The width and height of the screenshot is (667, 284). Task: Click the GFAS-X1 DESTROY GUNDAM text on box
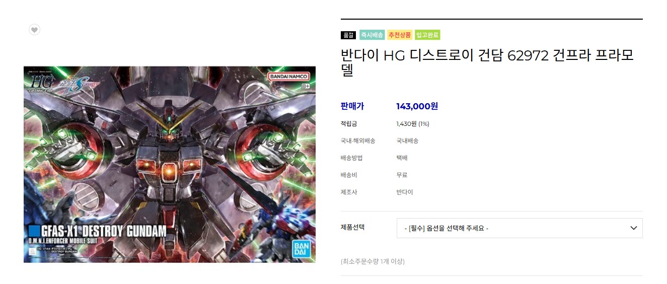coord(98,231)
